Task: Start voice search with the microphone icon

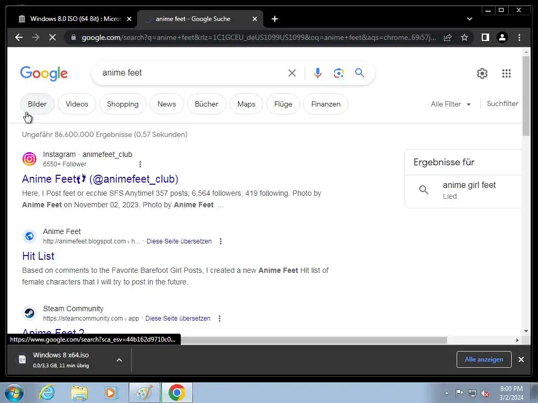Action: click(318, 73)
